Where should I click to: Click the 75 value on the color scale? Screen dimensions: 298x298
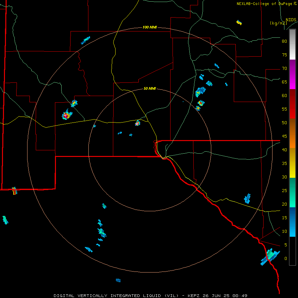(284, 55)
